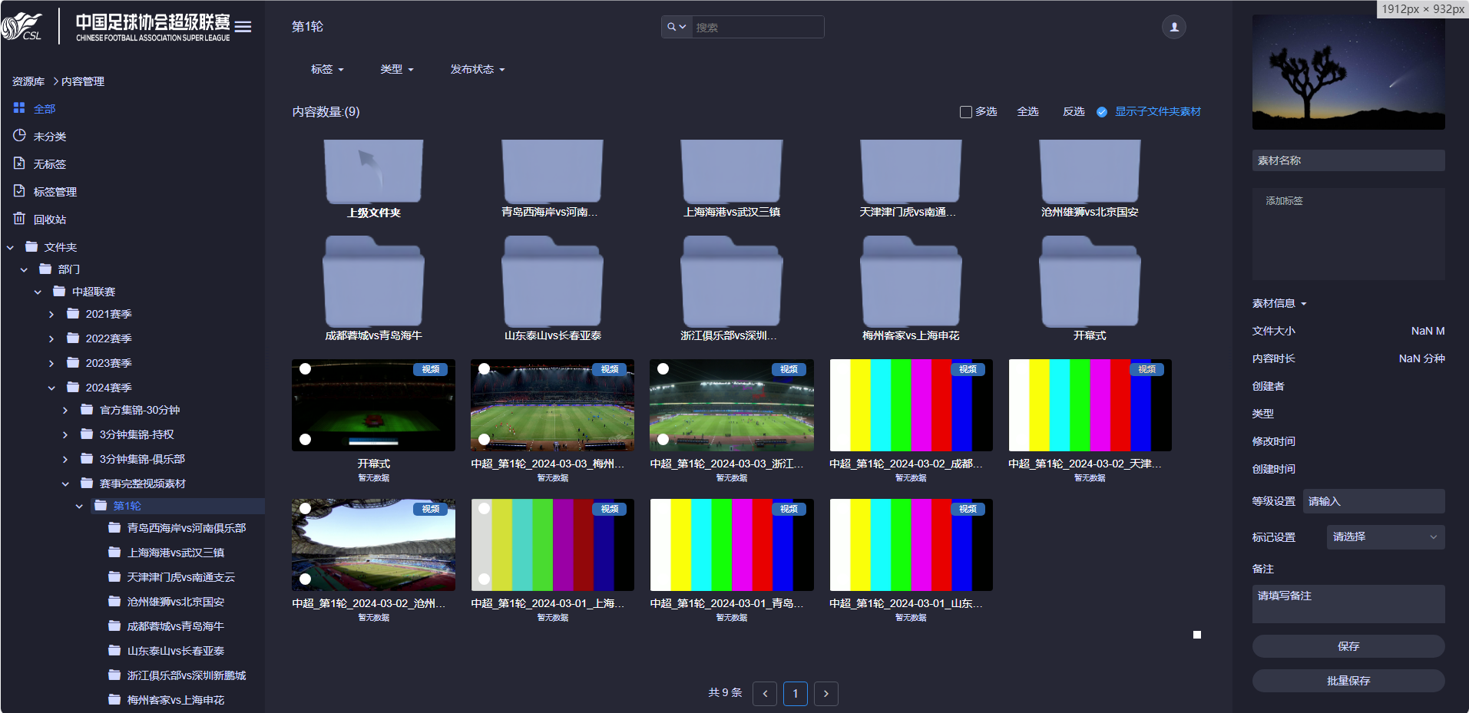Viewport: 1469px width, 713px height.
Task: Open the 类型 filter dropdown
Action: (397, 69)
